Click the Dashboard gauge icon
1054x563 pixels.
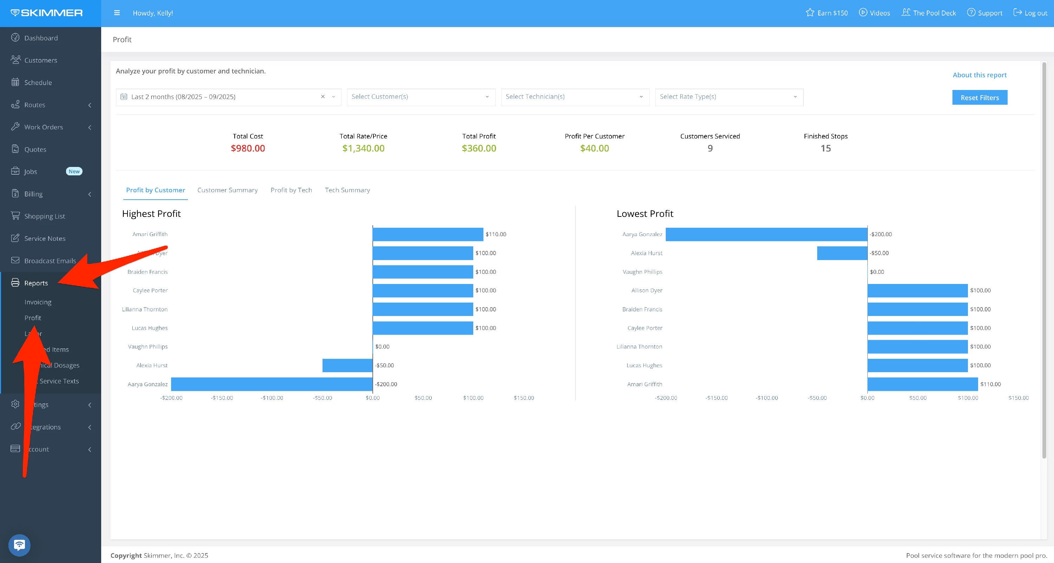click(15, 38)
